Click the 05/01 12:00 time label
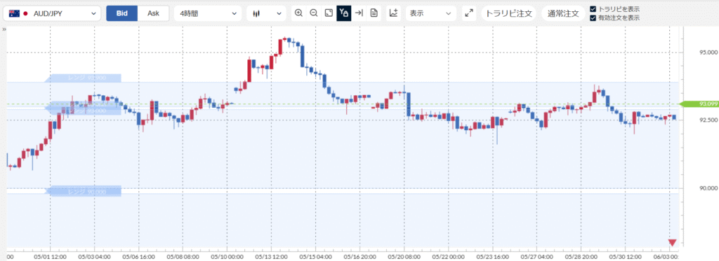Viewport: 719px width, 261px height. click(50, 257)
